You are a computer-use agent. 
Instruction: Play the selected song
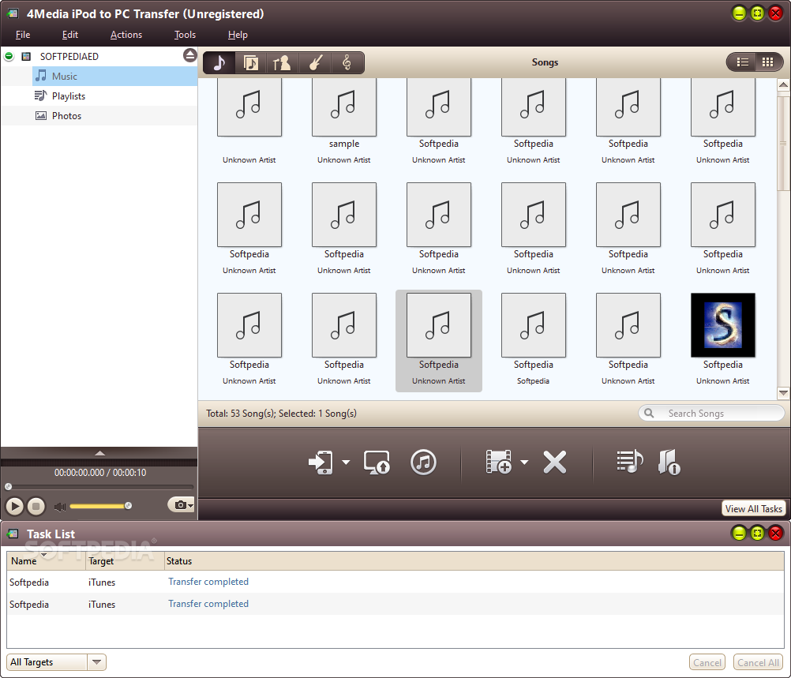pos(15,506)
